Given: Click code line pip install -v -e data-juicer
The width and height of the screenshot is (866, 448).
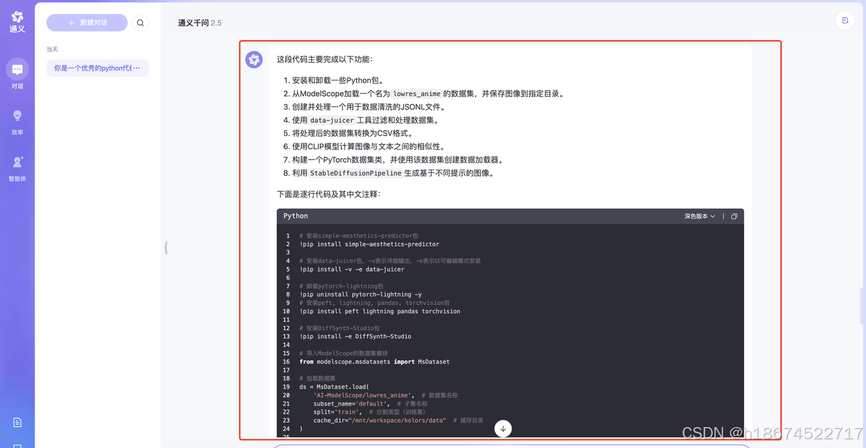Looking at the screenshot, I should click(352, 269).
